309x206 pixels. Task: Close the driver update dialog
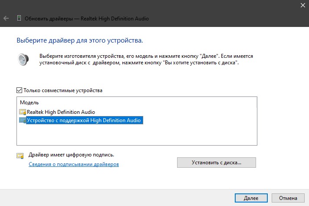pyautogui.click(x=302, y=5)
